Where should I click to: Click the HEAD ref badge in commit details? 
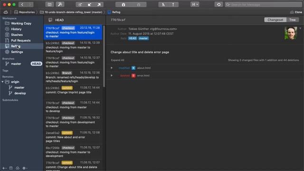click(x=133, y=38)
